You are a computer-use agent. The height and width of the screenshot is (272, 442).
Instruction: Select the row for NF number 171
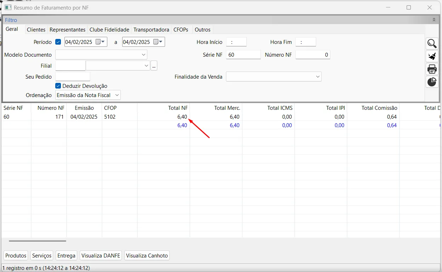point(52,117)
